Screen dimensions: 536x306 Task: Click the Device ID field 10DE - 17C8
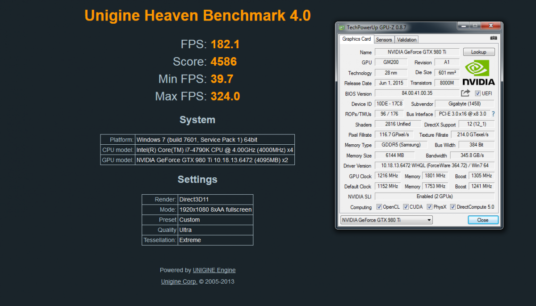pos(389,104)
